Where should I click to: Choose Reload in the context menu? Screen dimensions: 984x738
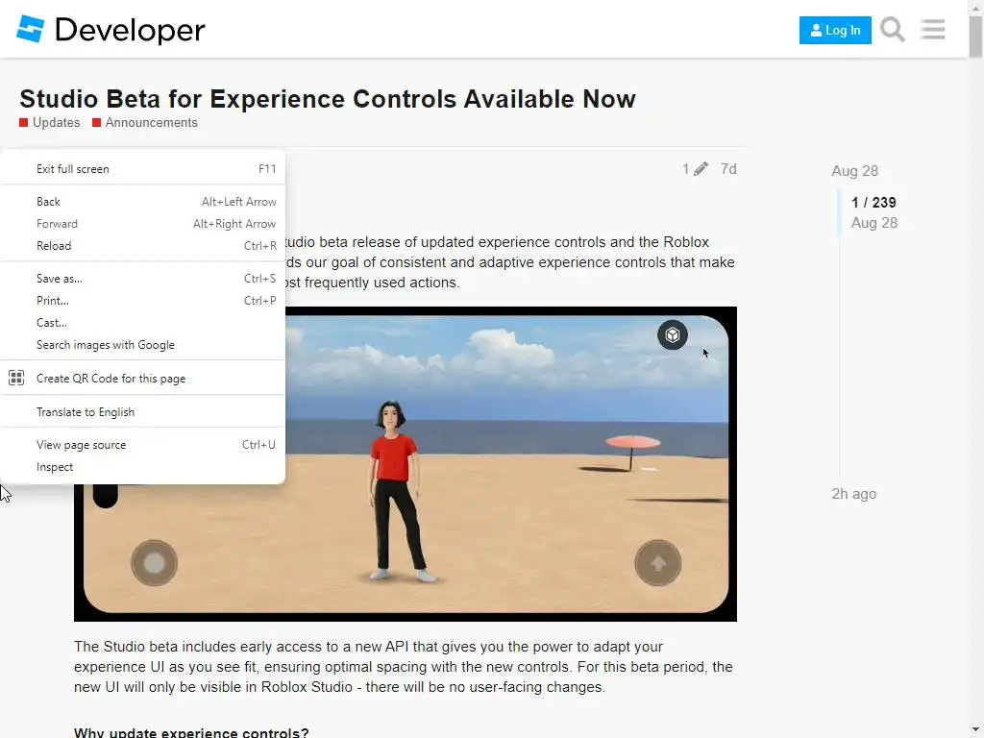(x=142, y=245)
